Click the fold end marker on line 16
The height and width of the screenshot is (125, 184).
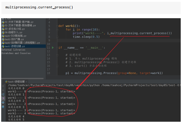pos(57,66)
